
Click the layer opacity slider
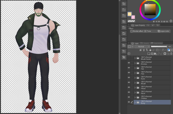click(159, 47)
